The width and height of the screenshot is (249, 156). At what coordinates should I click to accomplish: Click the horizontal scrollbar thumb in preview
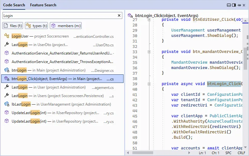(x=142, y=153)
